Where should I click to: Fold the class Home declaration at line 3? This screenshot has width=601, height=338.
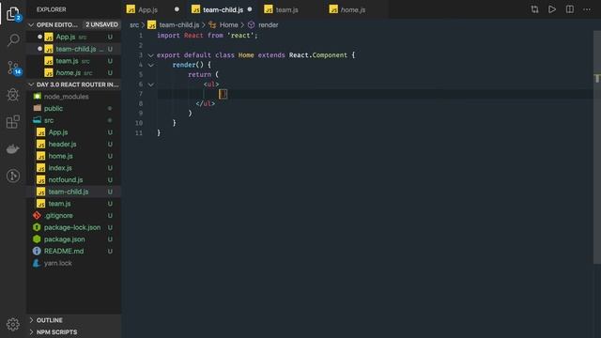(151, 55)
